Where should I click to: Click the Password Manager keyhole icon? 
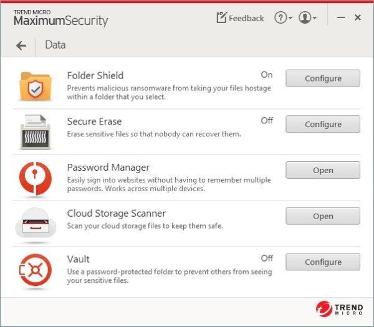point(36,179)
